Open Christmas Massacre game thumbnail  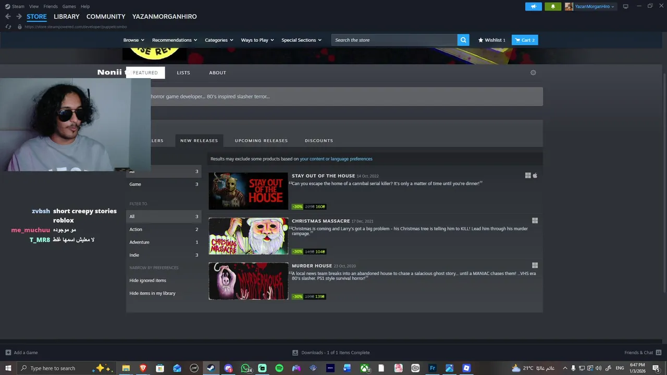pos(249,236)
